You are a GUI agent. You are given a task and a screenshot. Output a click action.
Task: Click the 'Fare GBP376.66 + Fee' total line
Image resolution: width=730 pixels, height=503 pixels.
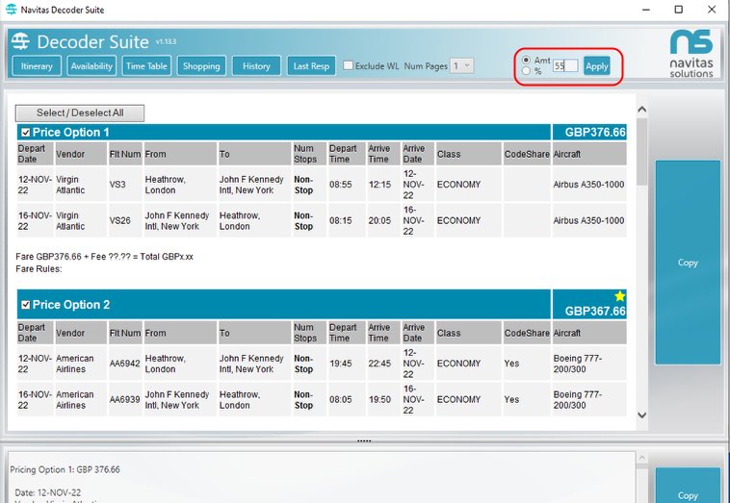click(104, 257)
